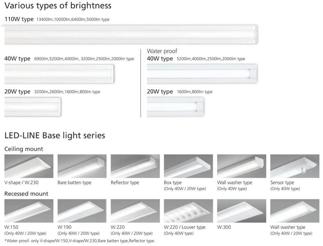Select the Bare batten type thumbnail
Screen dimensions: 323x246
pyautogui.click(x=82, y=166)
